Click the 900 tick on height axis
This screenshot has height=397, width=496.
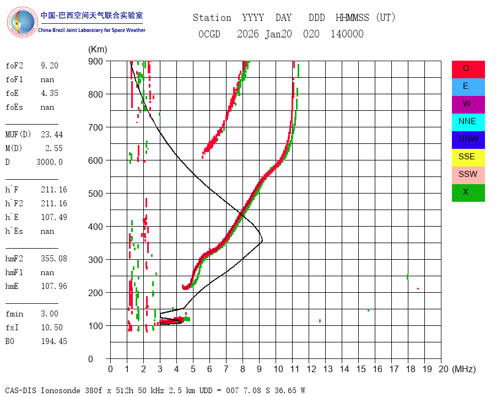coord(95,61)
